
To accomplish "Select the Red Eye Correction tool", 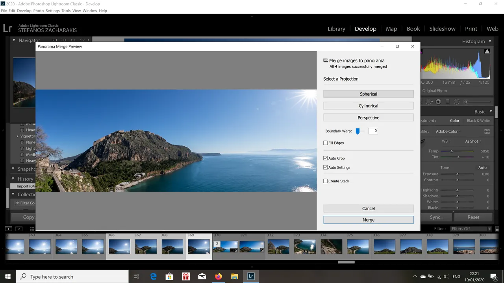I will pyautogui.click(x=438, y=102).
